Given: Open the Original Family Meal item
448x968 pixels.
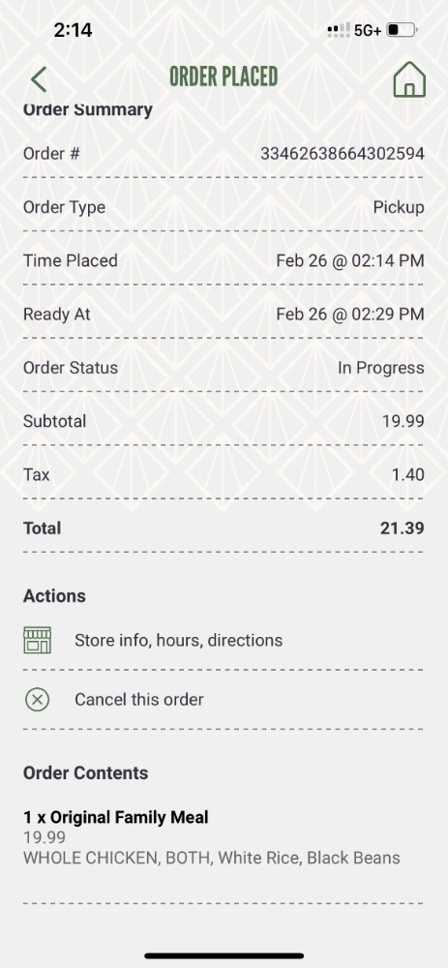Looking at the screenshot, I should click(x=116, y=818).
